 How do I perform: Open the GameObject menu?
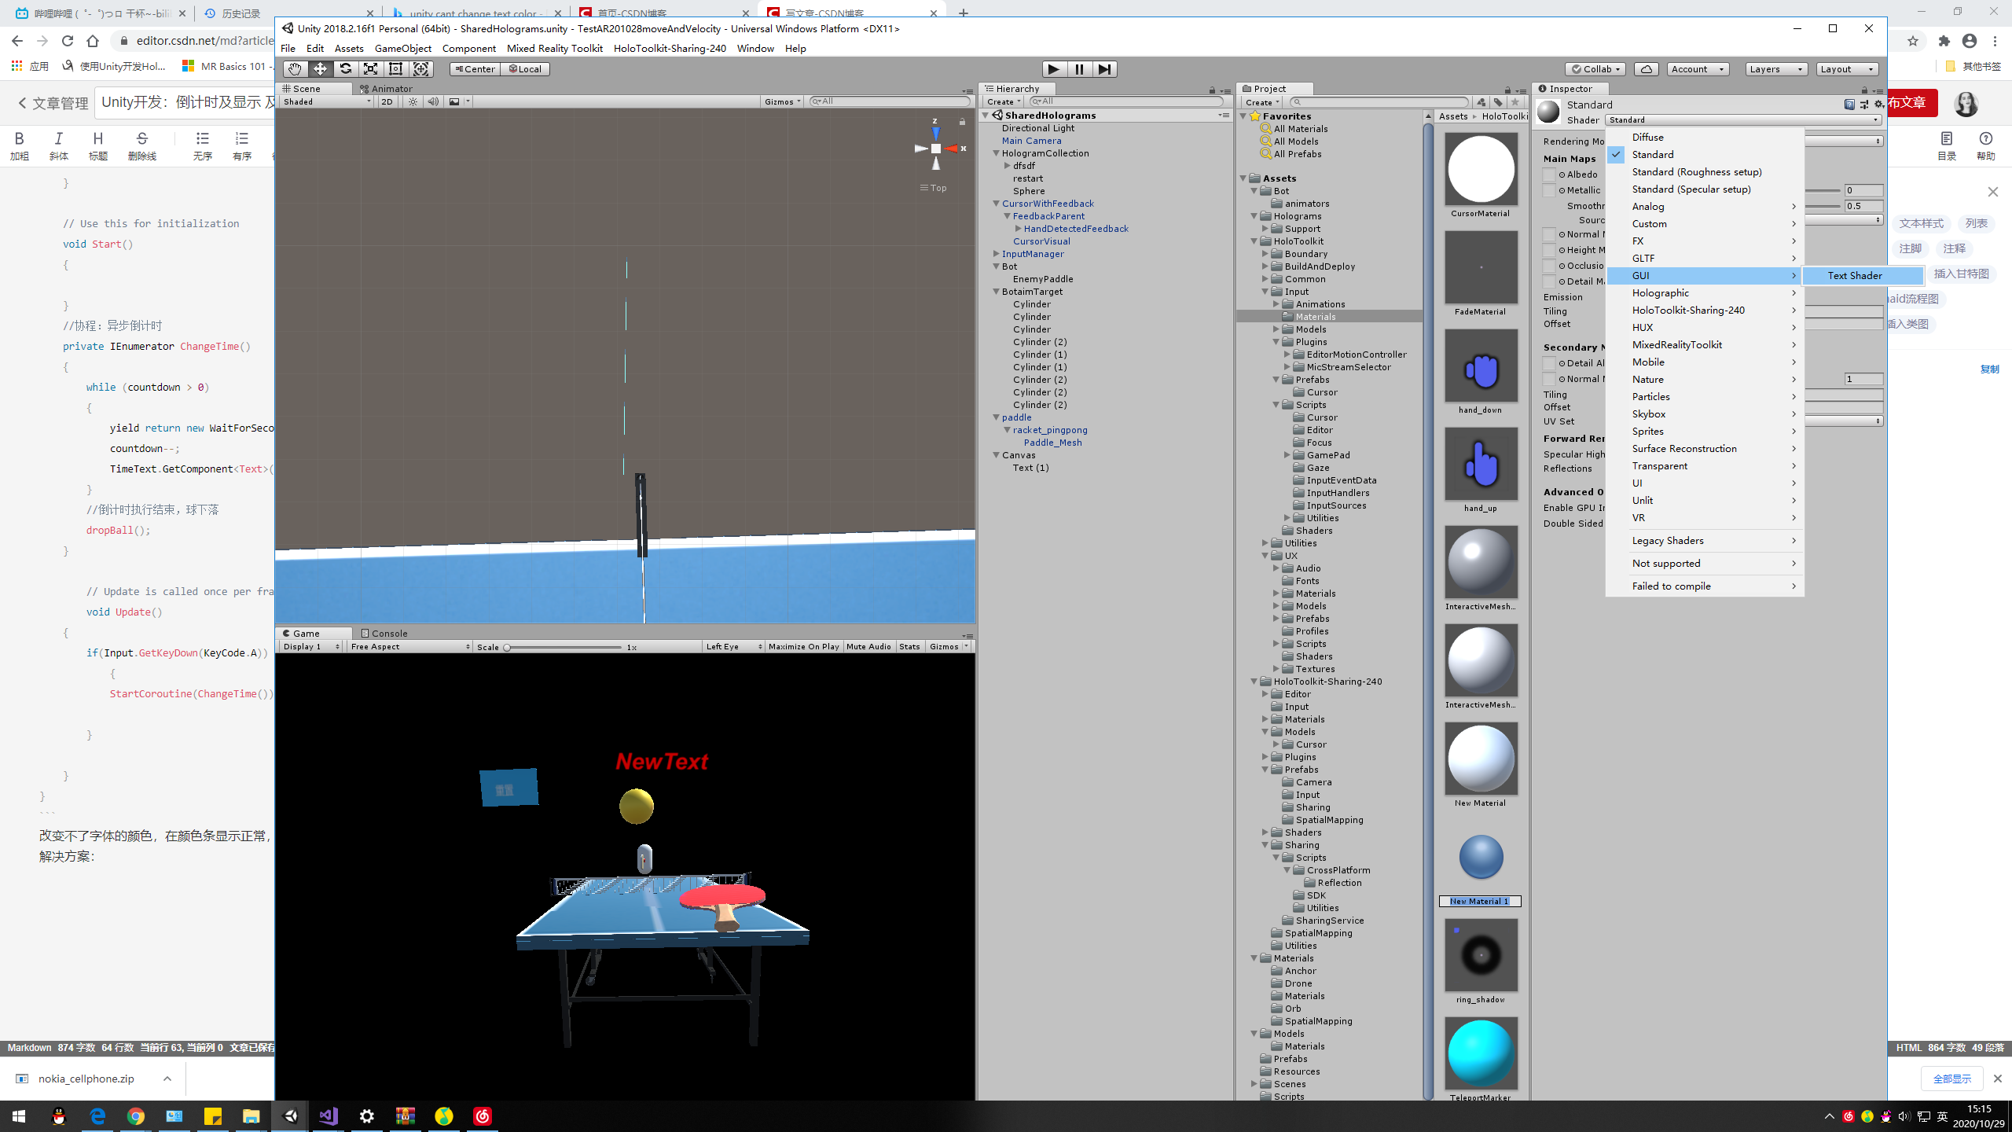[402, 48]
